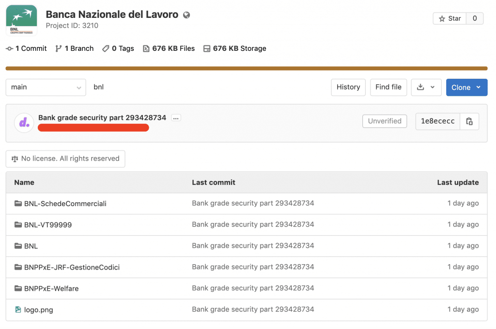Open the BNPPxE-JRF-GestioneCodici folder
496x329 pixels.
[x=72, y=268]
